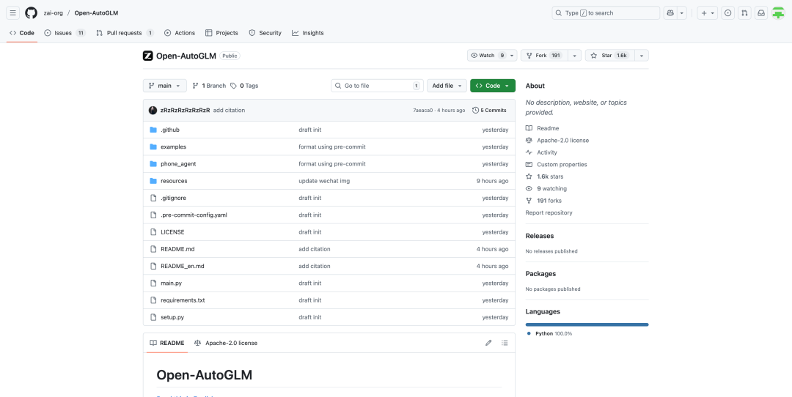
Task: Click the Python language color bar
Action: point(587,324)
